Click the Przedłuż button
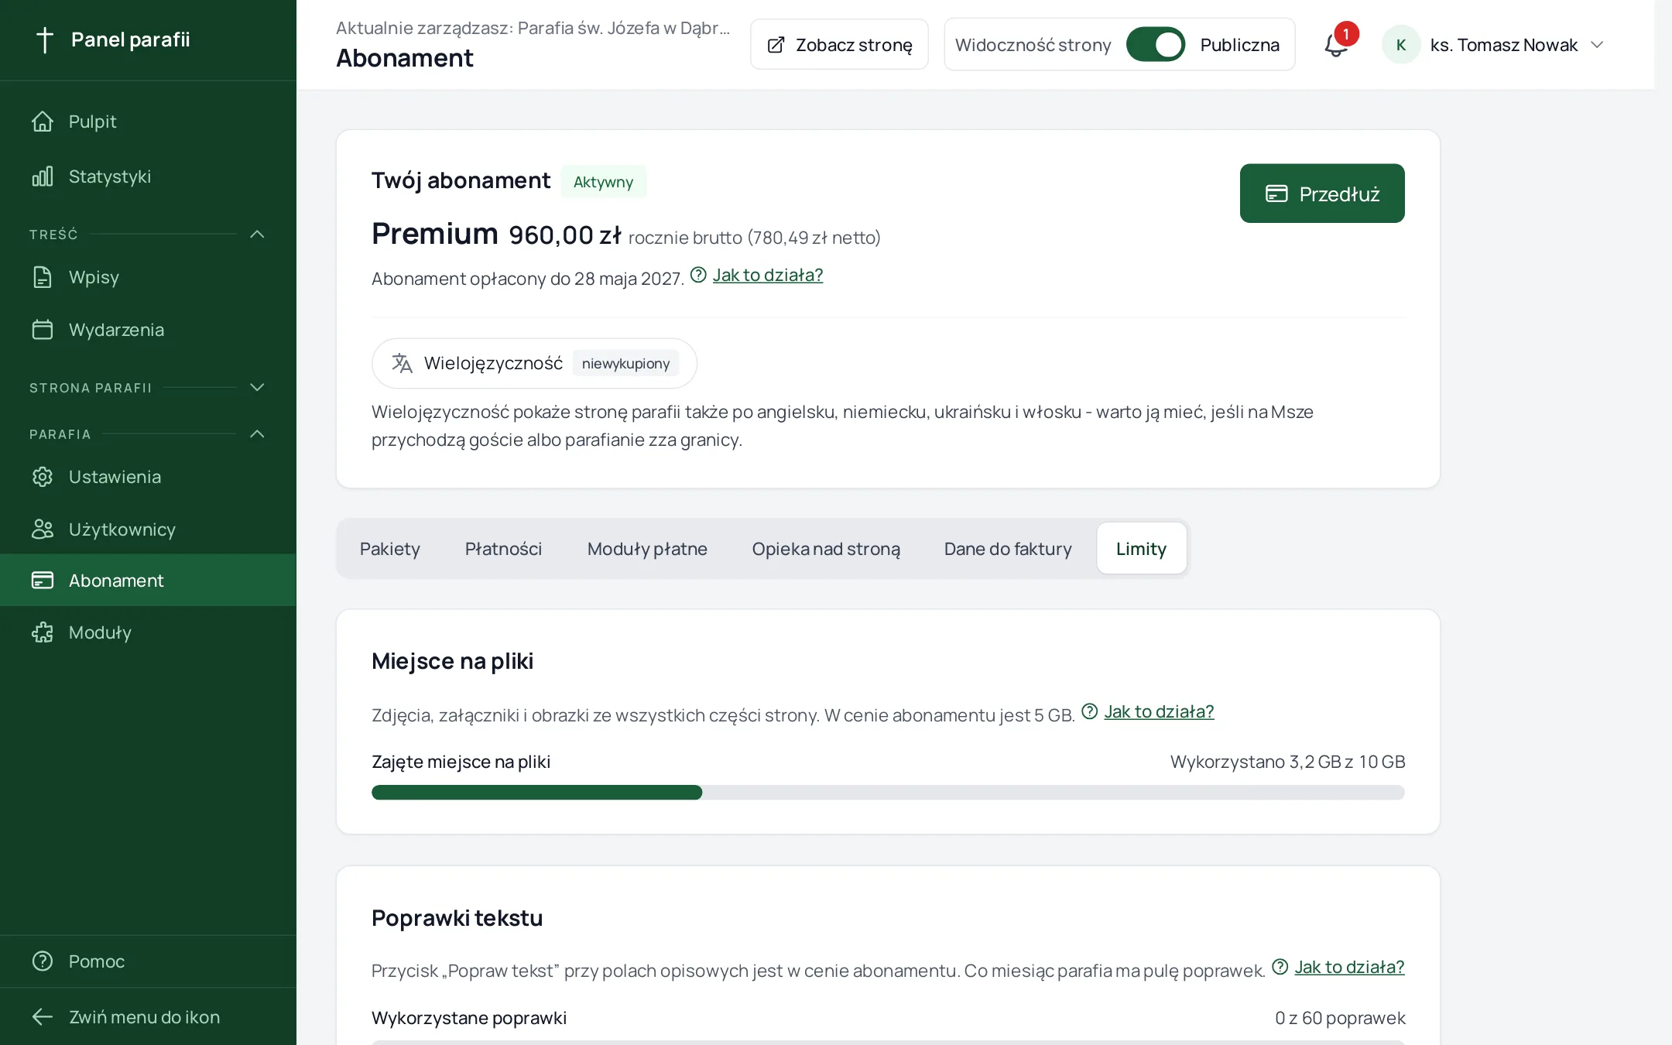The width and height of the screenshot is (1672, 1045). click(1322, 194)
